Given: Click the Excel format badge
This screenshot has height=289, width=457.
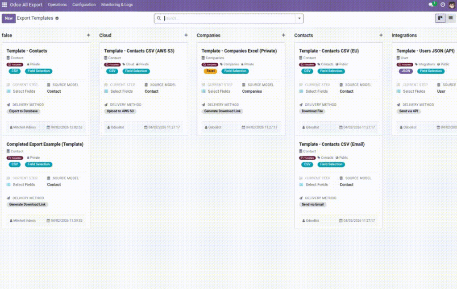Looking at the screenshot, I should point(211,71).
